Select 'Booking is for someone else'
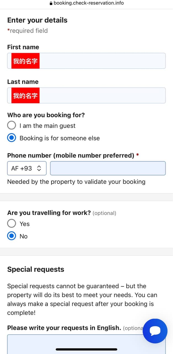Viewport: 173px width, 354px height. click(x=11, y=138)
